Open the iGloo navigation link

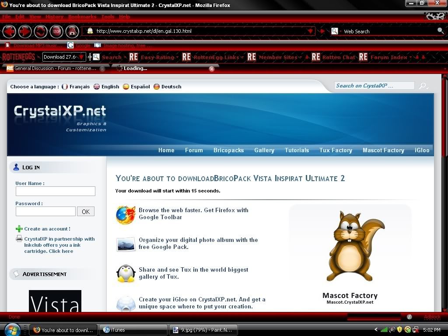pos(422,150)
